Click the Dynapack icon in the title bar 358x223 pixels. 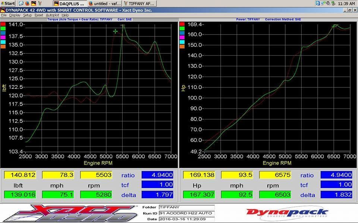click(3, 10)
